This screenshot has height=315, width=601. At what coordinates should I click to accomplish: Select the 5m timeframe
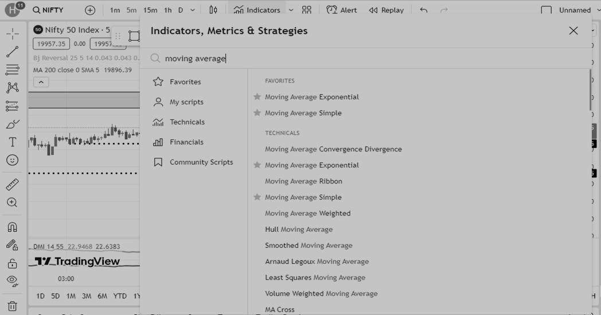pyautogui.click(x=131, y=10)
